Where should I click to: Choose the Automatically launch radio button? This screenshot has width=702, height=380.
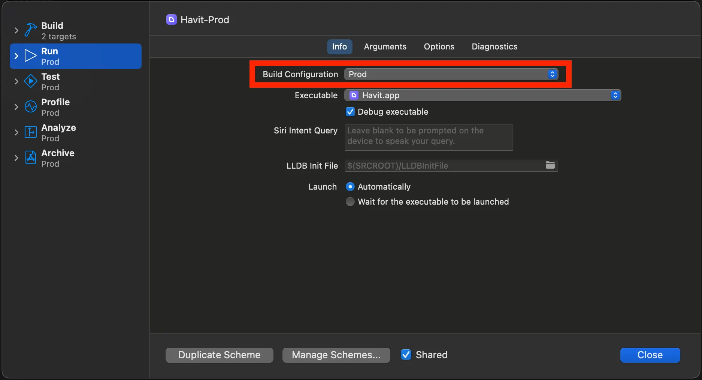coord(350,187)
